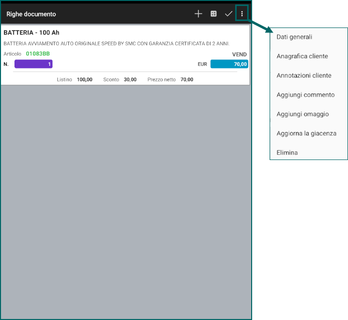Choose Annotazioni cliente menu item
Screen dimensions: 348x320
click(x=304, y=75)
